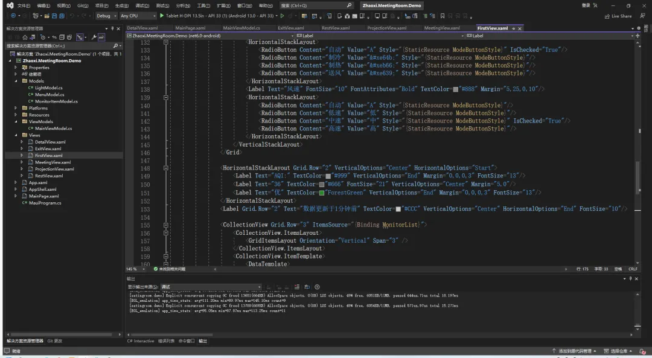Open the Any CPU platform dropdown
Image resolution: width=652 pixels, height=358 pixels.
(137, 16)
